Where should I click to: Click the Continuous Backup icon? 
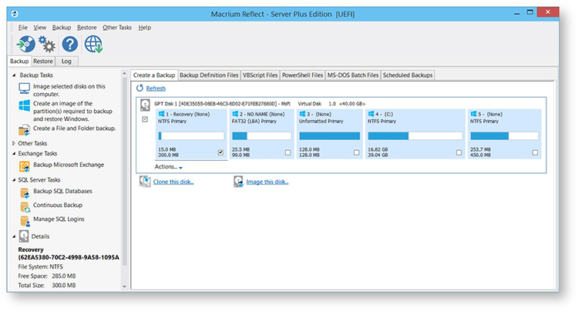point(25,207)
